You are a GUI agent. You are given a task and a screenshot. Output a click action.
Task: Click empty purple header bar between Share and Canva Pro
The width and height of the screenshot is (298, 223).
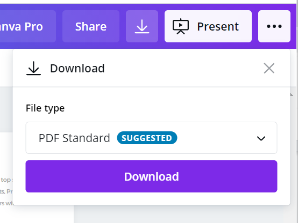[x=59, y=26]
